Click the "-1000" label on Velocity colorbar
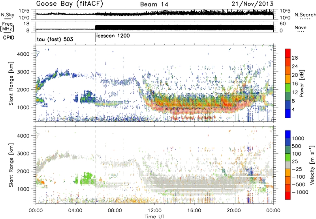Viewport: 316px width, 219px height. pos(300,192)
